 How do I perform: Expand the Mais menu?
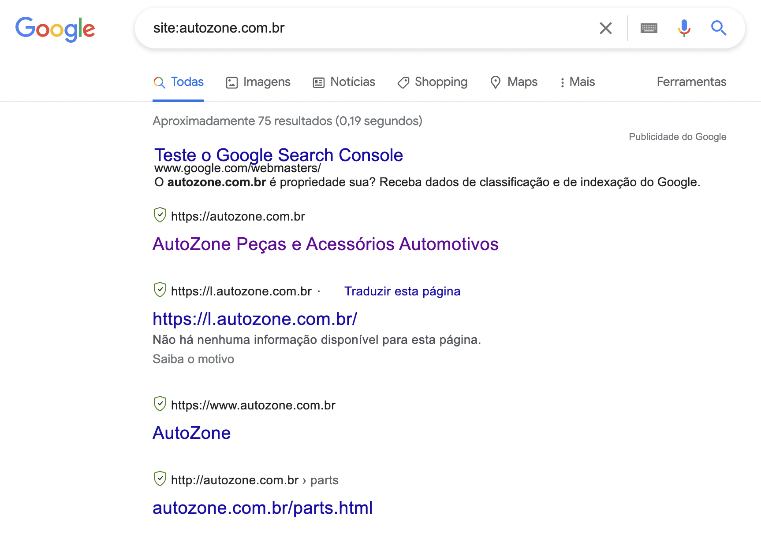click(x=577, y=82)
